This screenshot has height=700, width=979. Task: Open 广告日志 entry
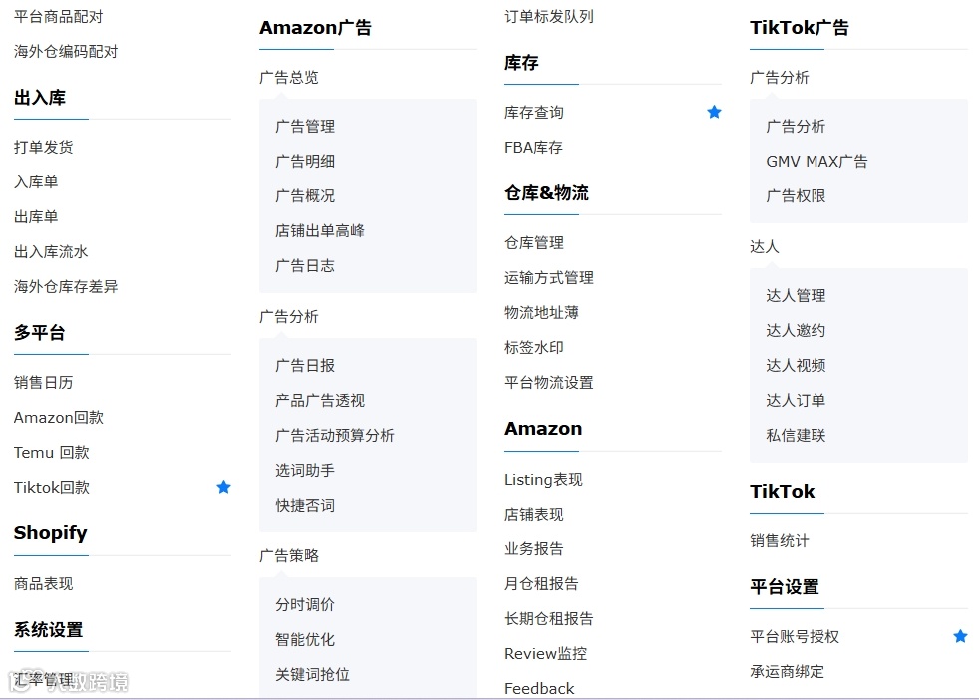(305, 266)
